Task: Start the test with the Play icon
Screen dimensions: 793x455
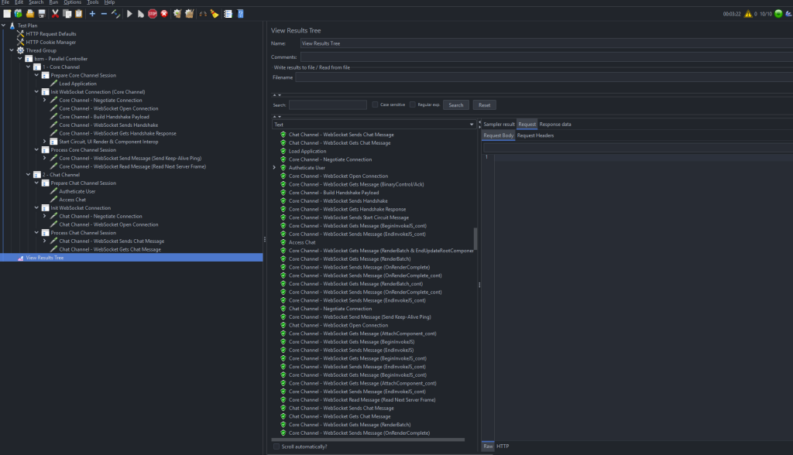Action: pos(129,14)
